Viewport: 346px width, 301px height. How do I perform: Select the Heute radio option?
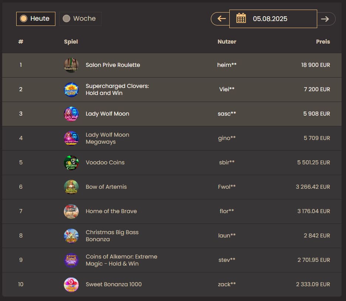36,19
